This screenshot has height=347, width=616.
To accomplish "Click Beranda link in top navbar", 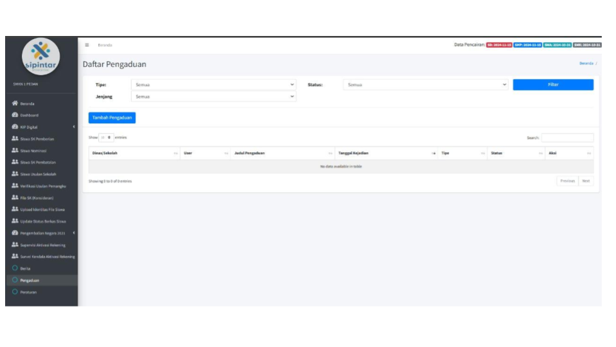I will [x=105, y=45].
